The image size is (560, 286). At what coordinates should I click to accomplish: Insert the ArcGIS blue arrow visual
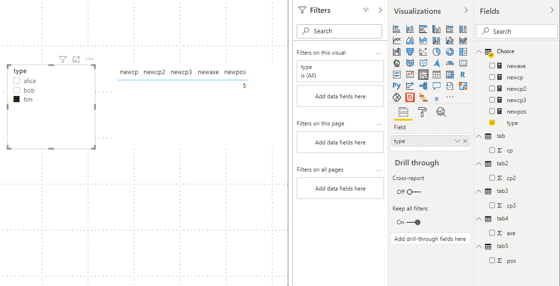pyautogui.click(x=437, y=63)
